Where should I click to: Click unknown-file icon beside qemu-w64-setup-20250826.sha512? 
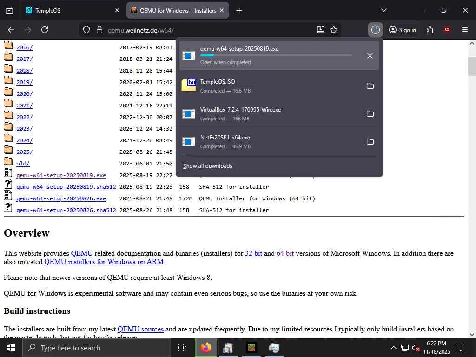click(x=8, y=207)
